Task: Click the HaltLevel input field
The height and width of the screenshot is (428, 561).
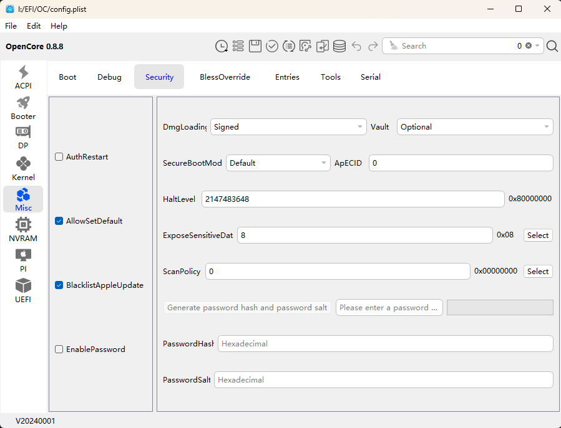Action: click(353, 199)
